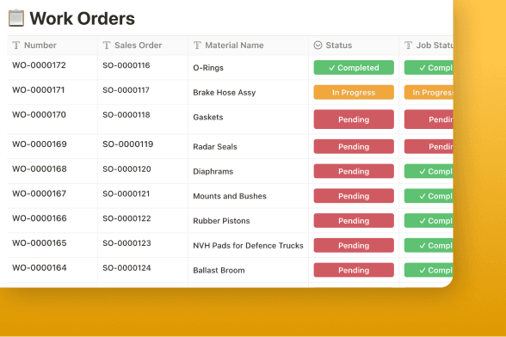Click the Completed status tag for O-Rings
506x337 pixels.
click(354, 68)
